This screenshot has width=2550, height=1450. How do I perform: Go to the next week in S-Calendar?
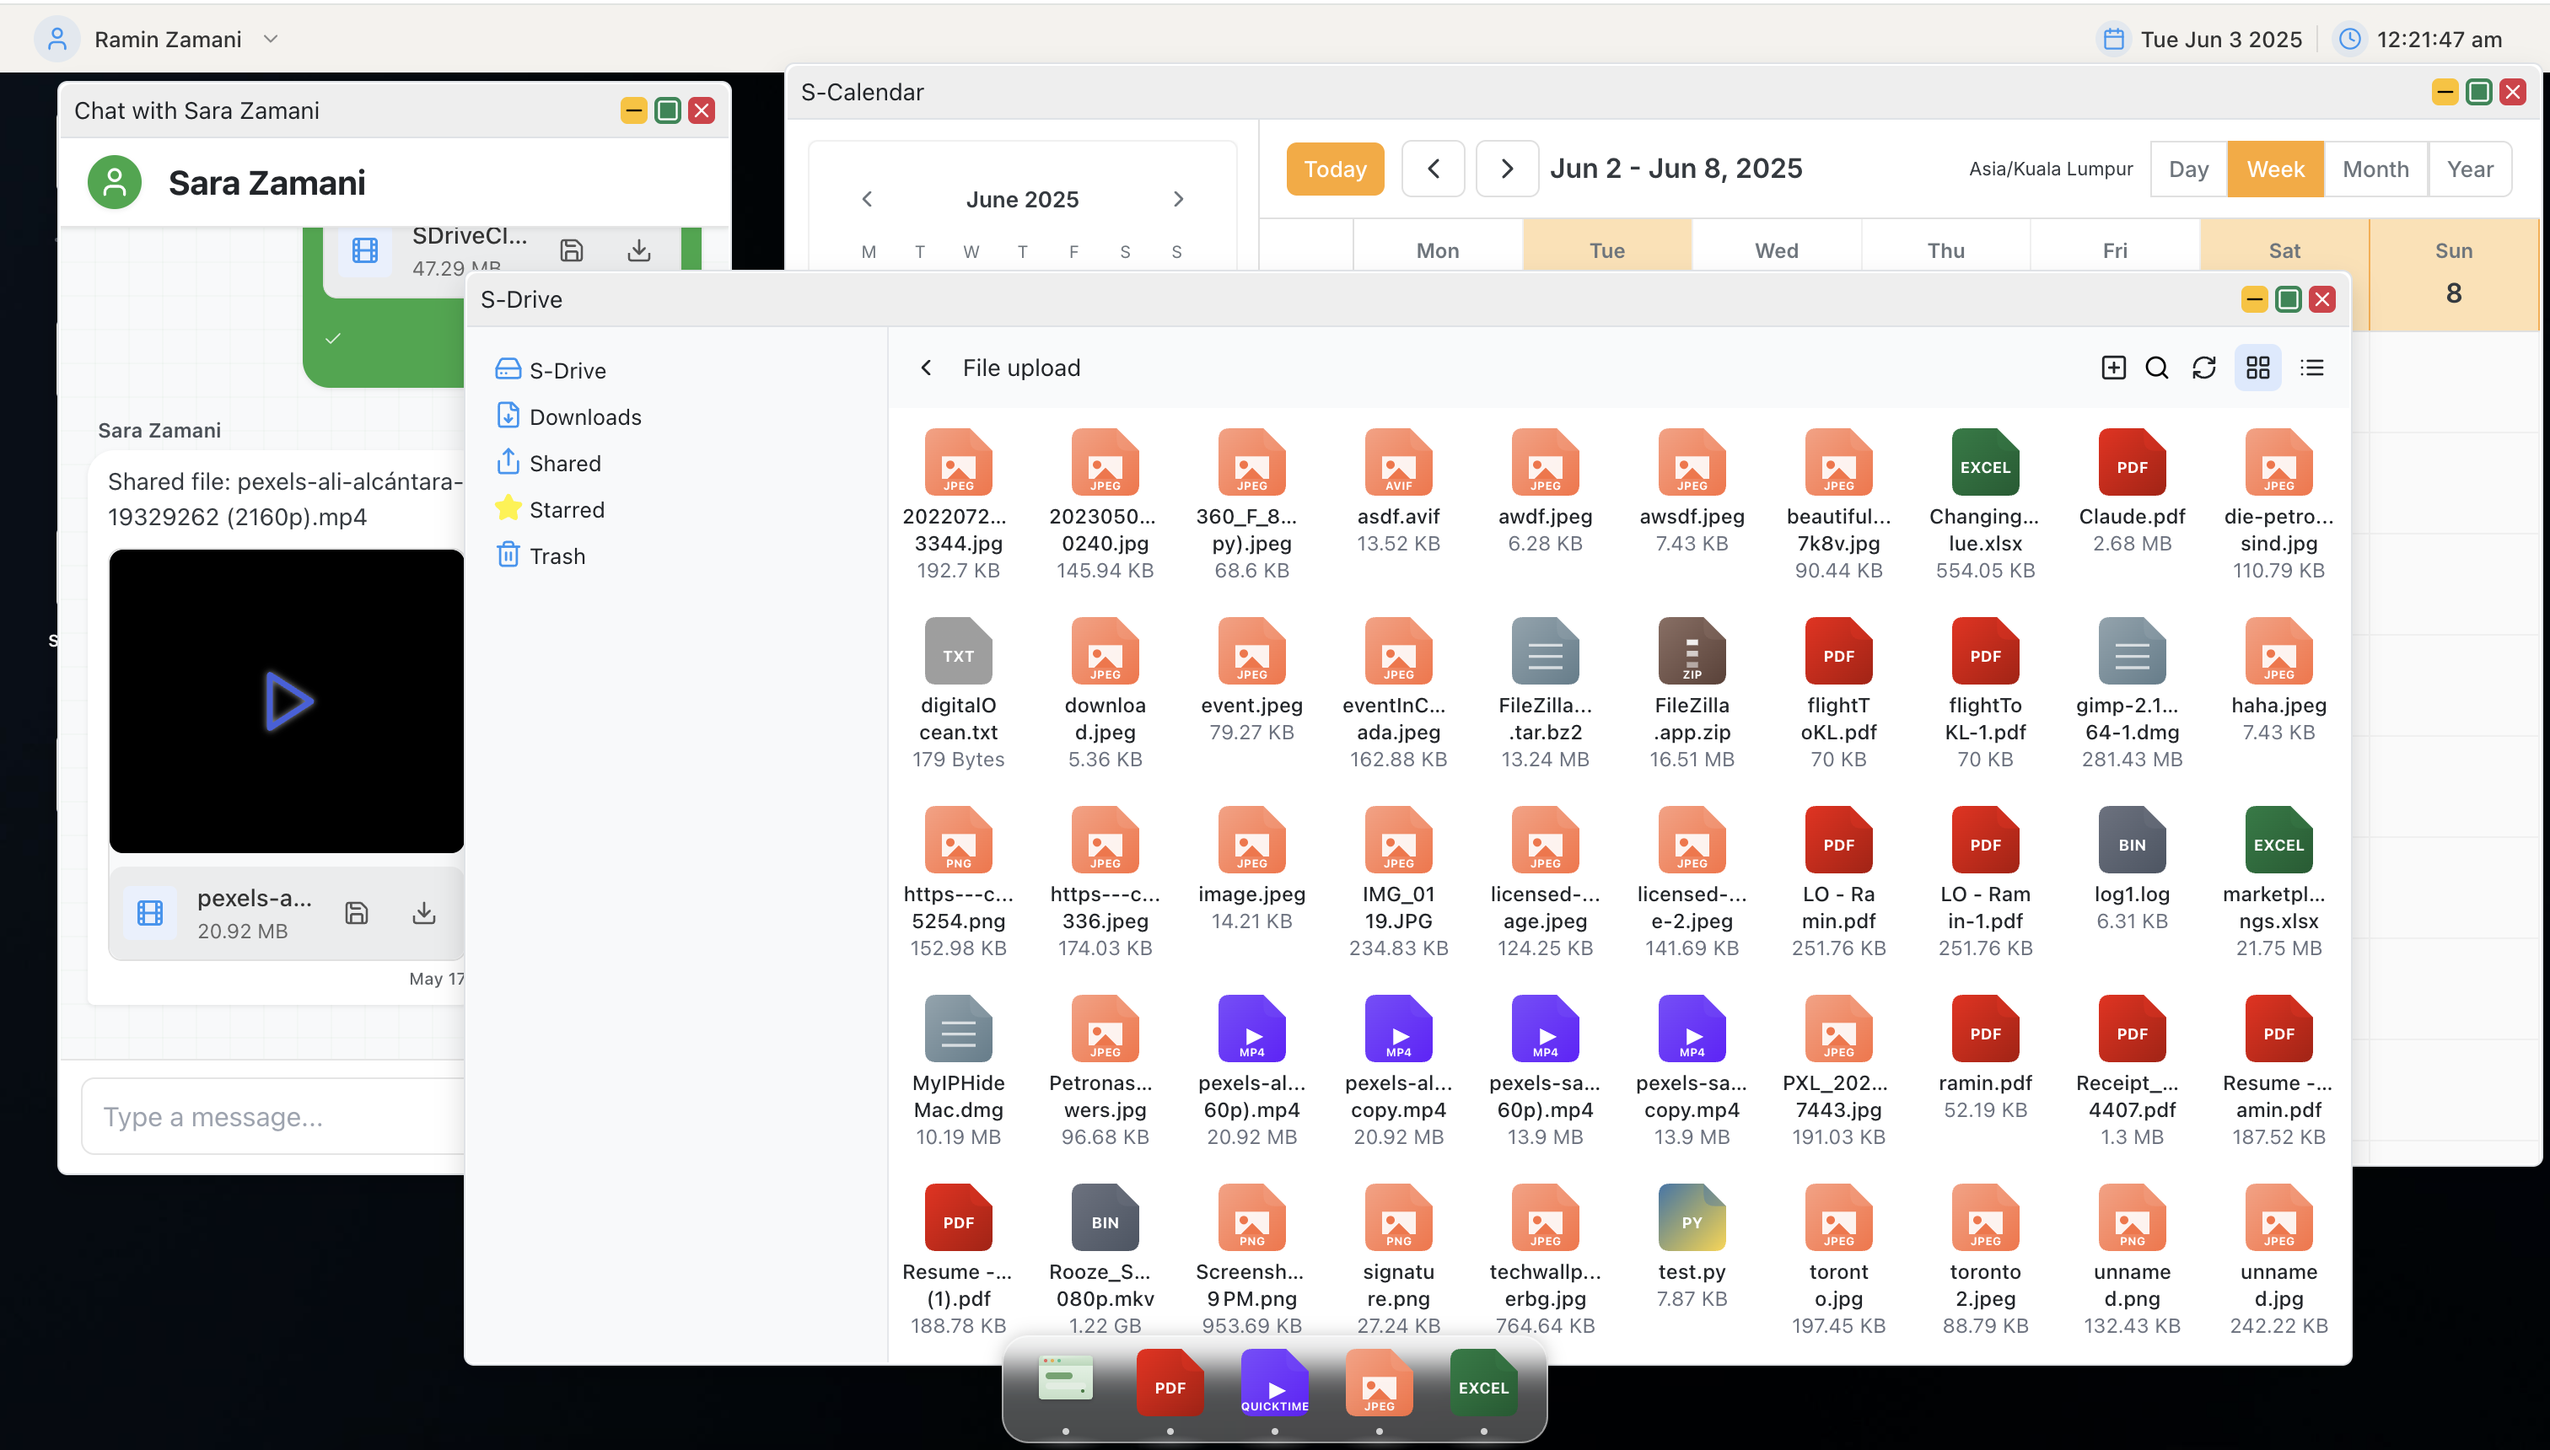(1506, 169)
